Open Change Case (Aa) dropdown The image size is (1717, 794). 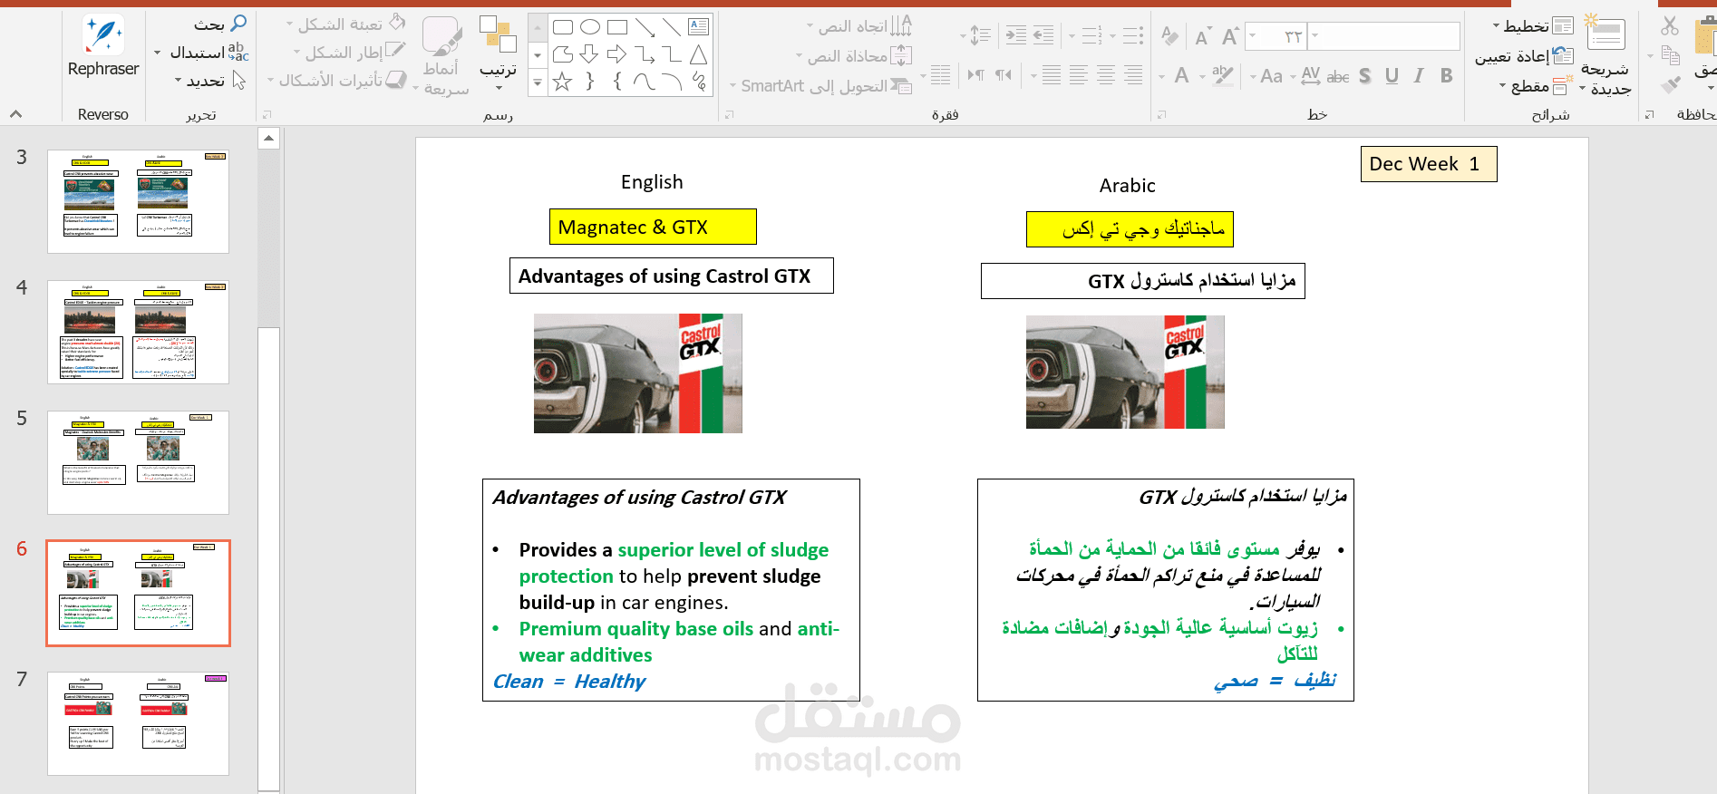1266,76
